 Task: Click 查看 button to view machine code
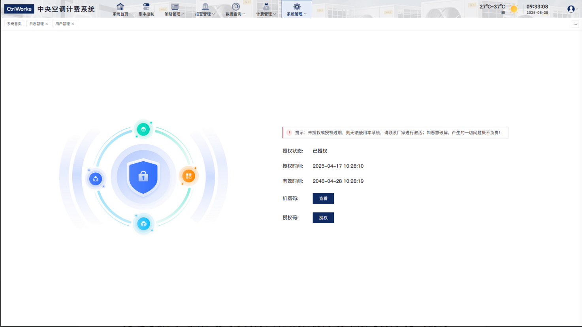pyautogui.click(x=323, y=198)
